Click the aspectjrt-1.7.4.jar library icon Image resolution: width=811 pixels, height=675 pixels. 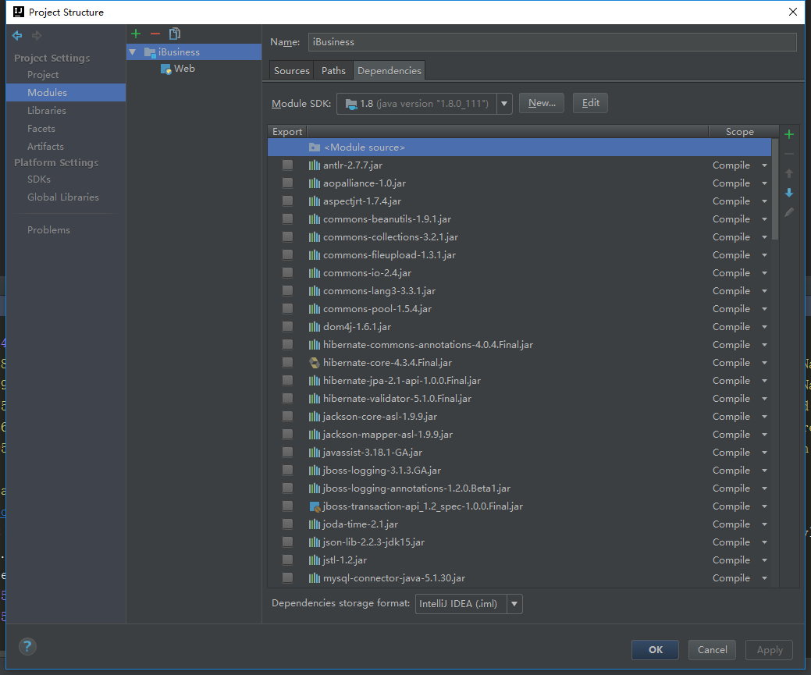(x=315, y=201)
